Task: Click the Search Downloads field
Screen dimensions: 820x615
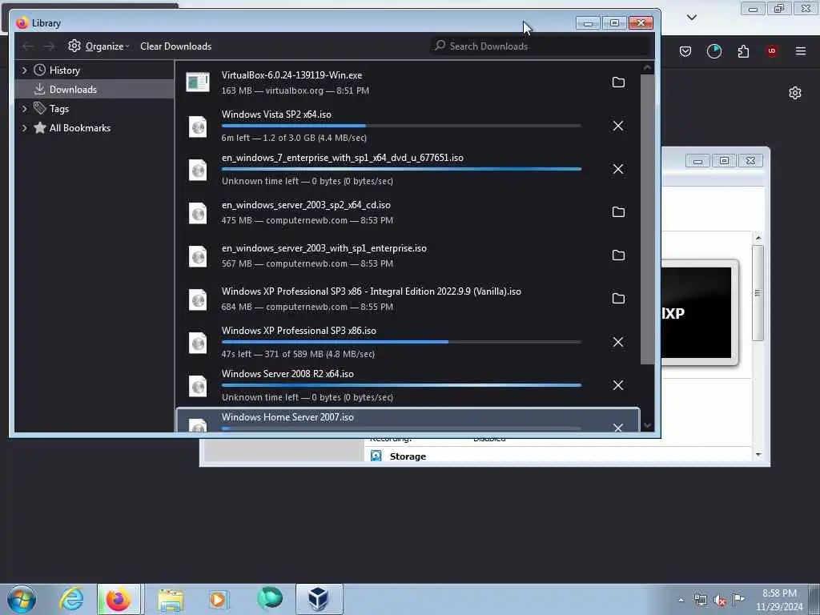Action: (x=541, y=46)
